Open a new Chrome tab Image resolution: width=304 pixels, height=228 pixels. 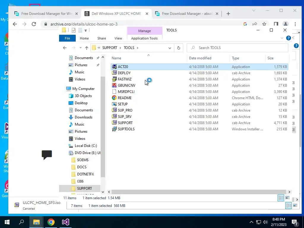[228, 14]
